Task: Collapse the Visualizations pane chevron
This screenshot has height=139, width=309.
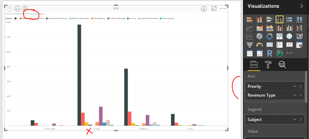Action: point(302,6)
